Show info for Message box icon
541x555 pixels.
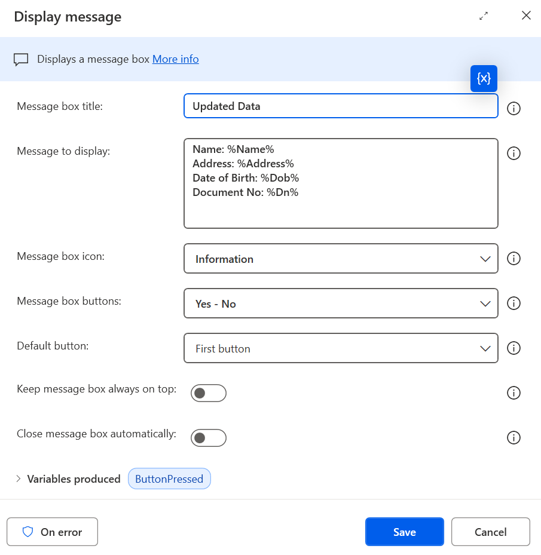(x=514, y=259)
